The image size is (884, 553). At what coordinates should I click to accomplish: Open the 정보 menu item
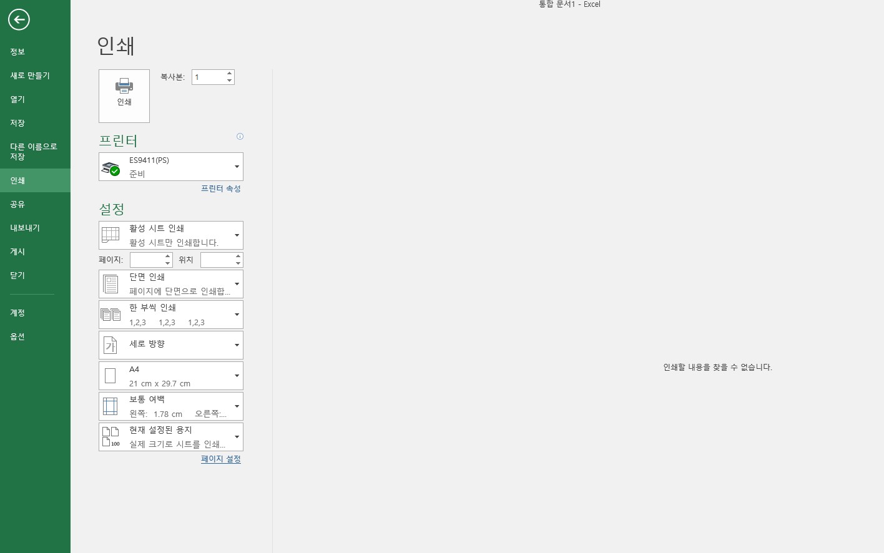35,52
